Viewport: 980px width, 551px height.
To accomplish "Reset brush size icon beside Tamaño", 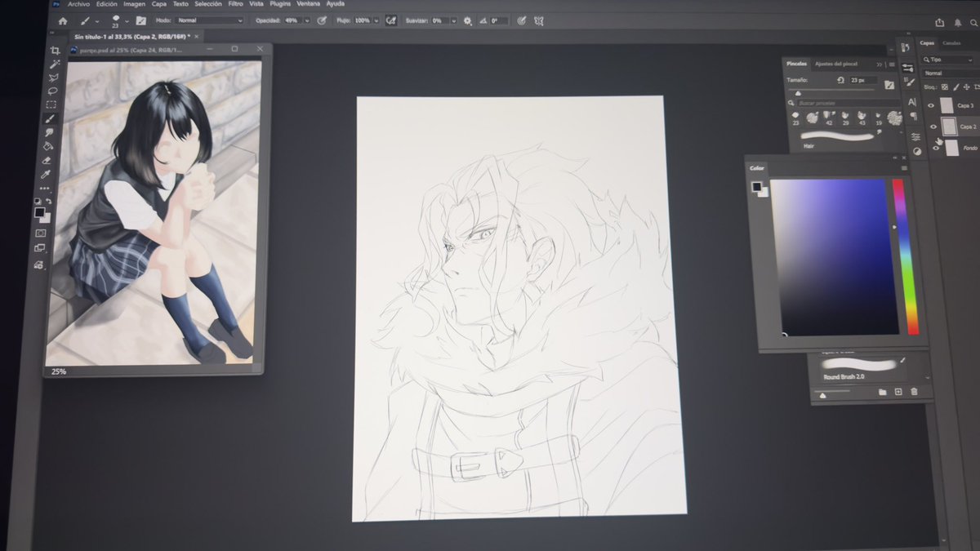I will [841, 80].
